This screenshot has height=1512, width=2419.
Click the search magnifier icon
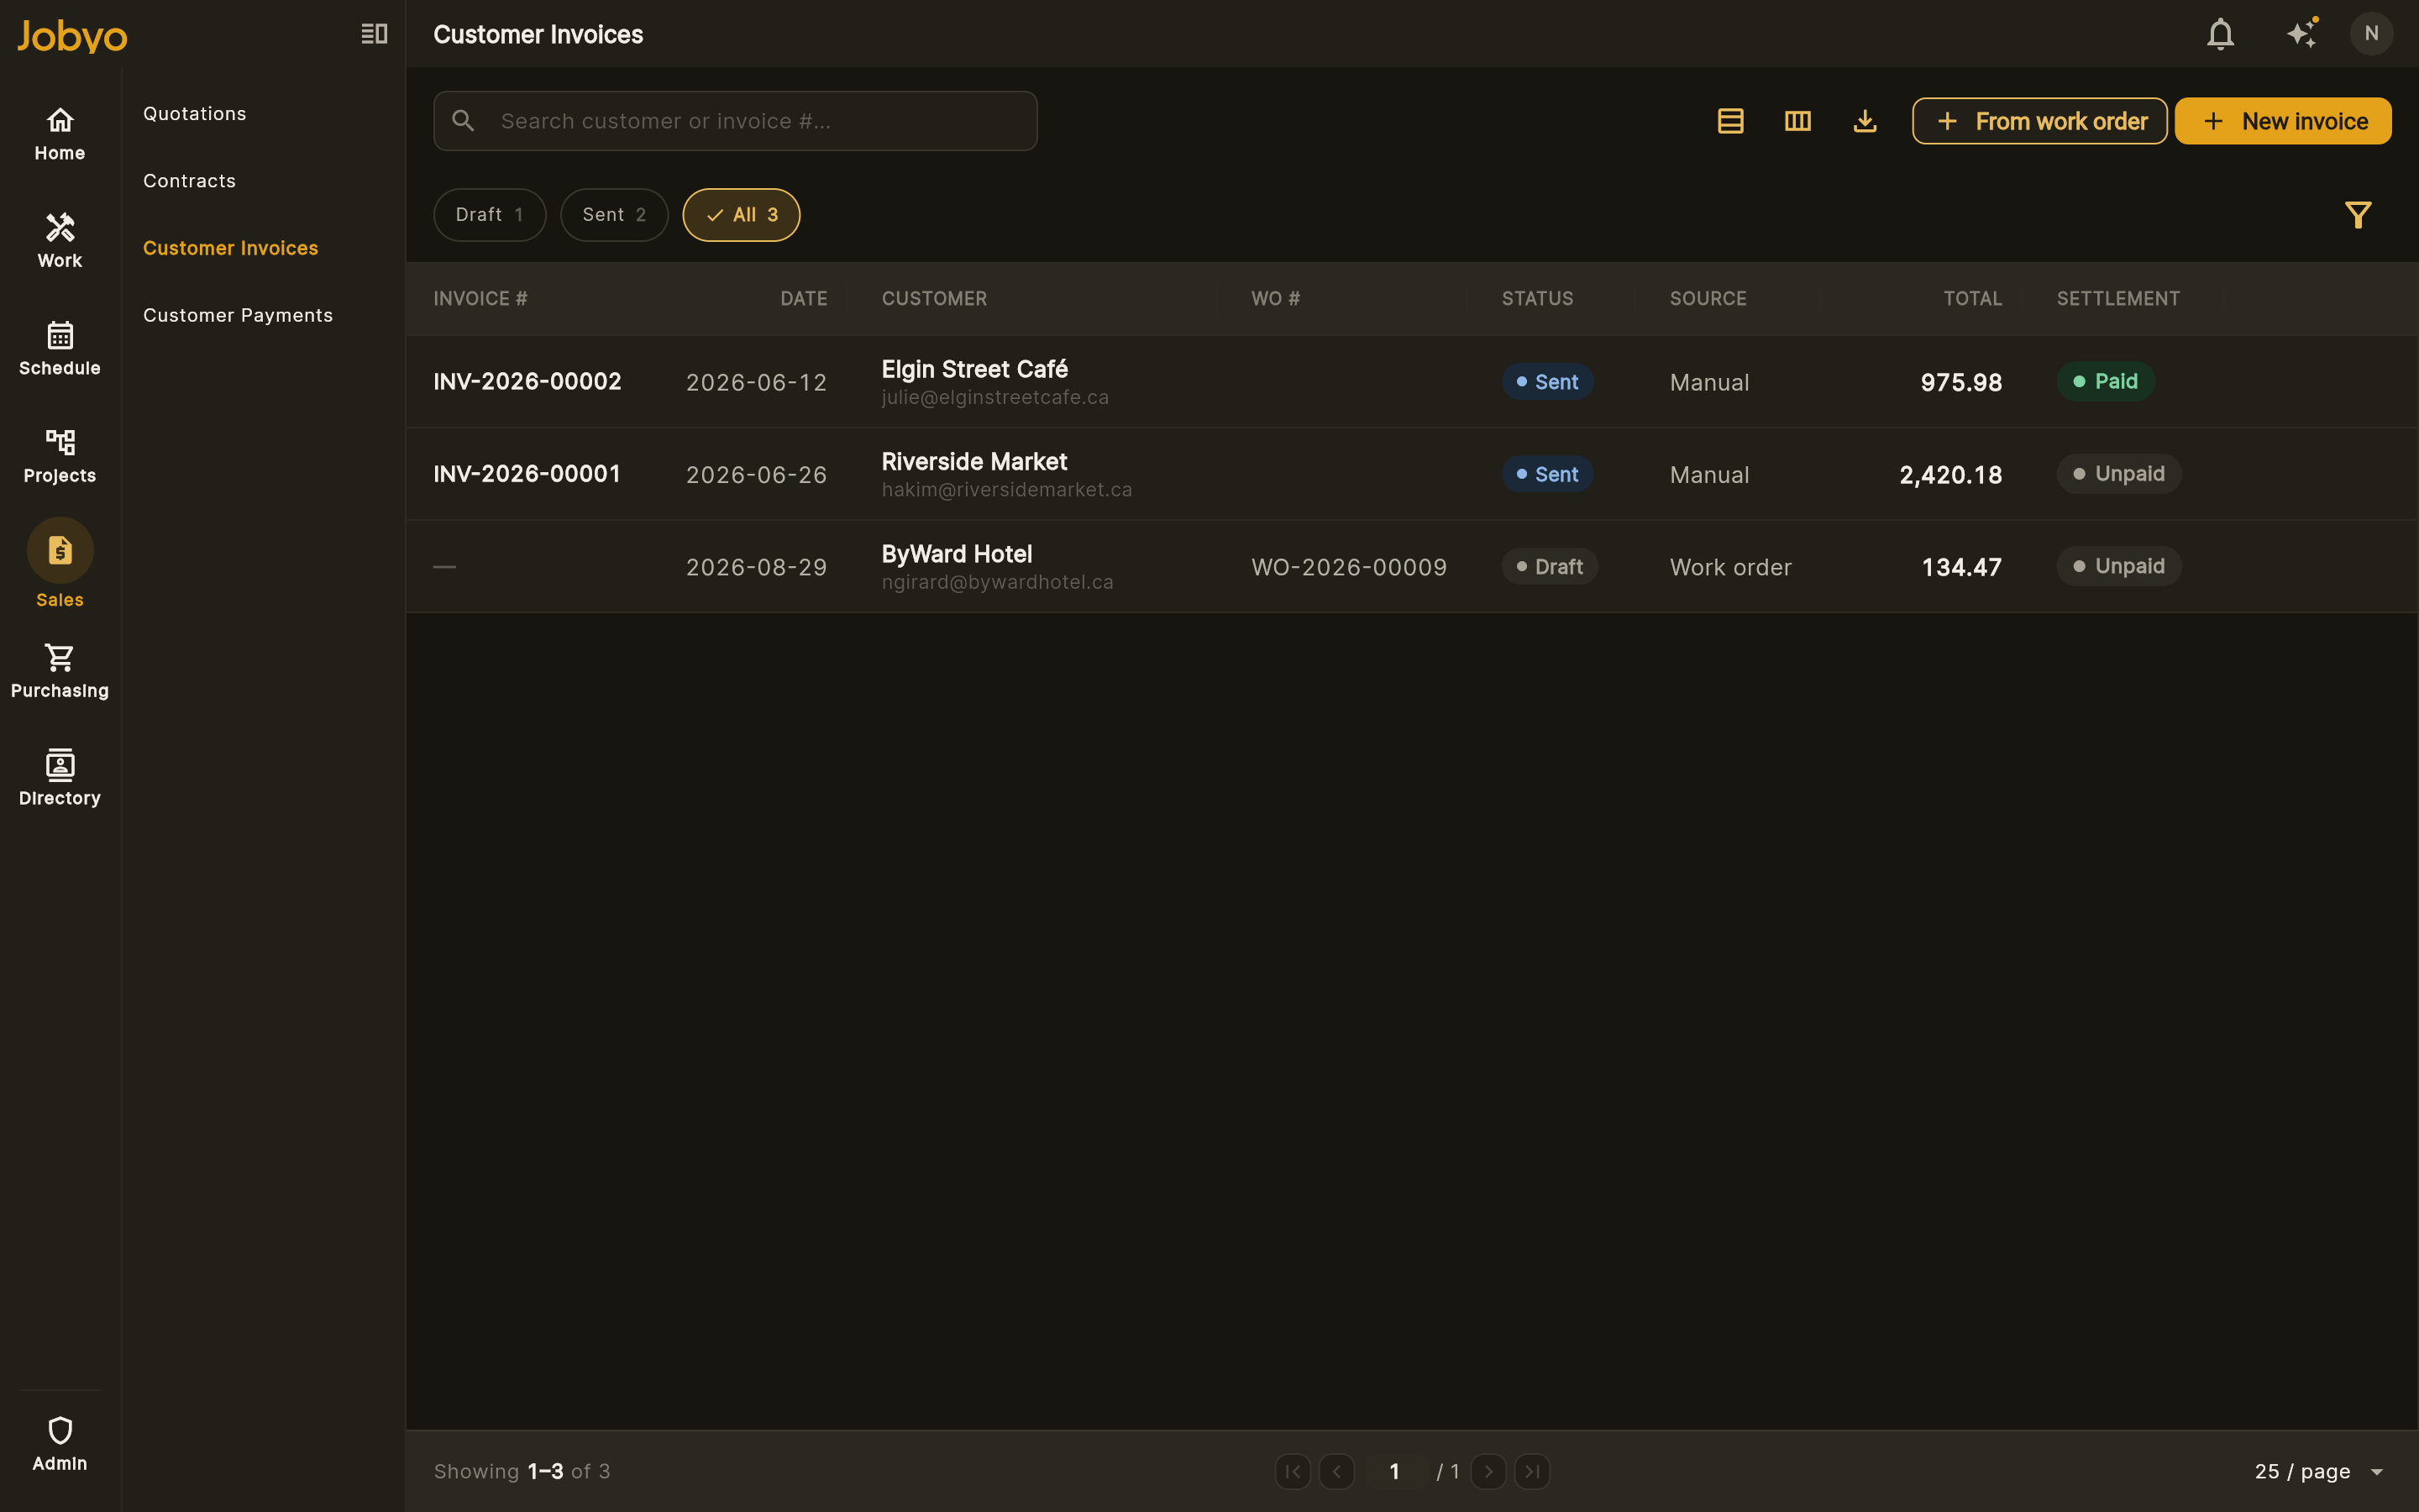(x=463, y=121)
